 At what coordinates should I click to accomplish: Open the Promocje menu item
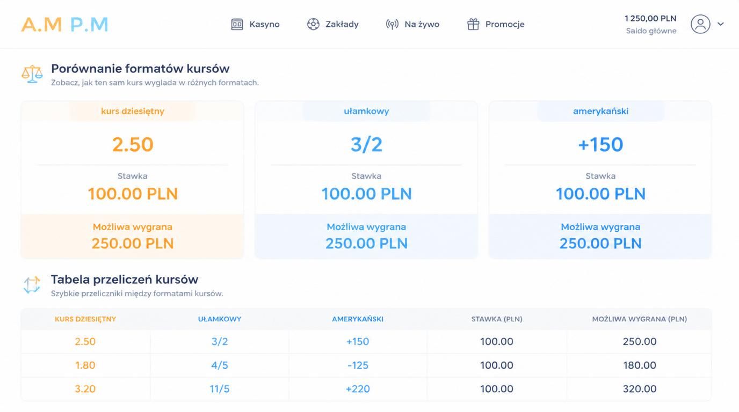click(496, 24)
